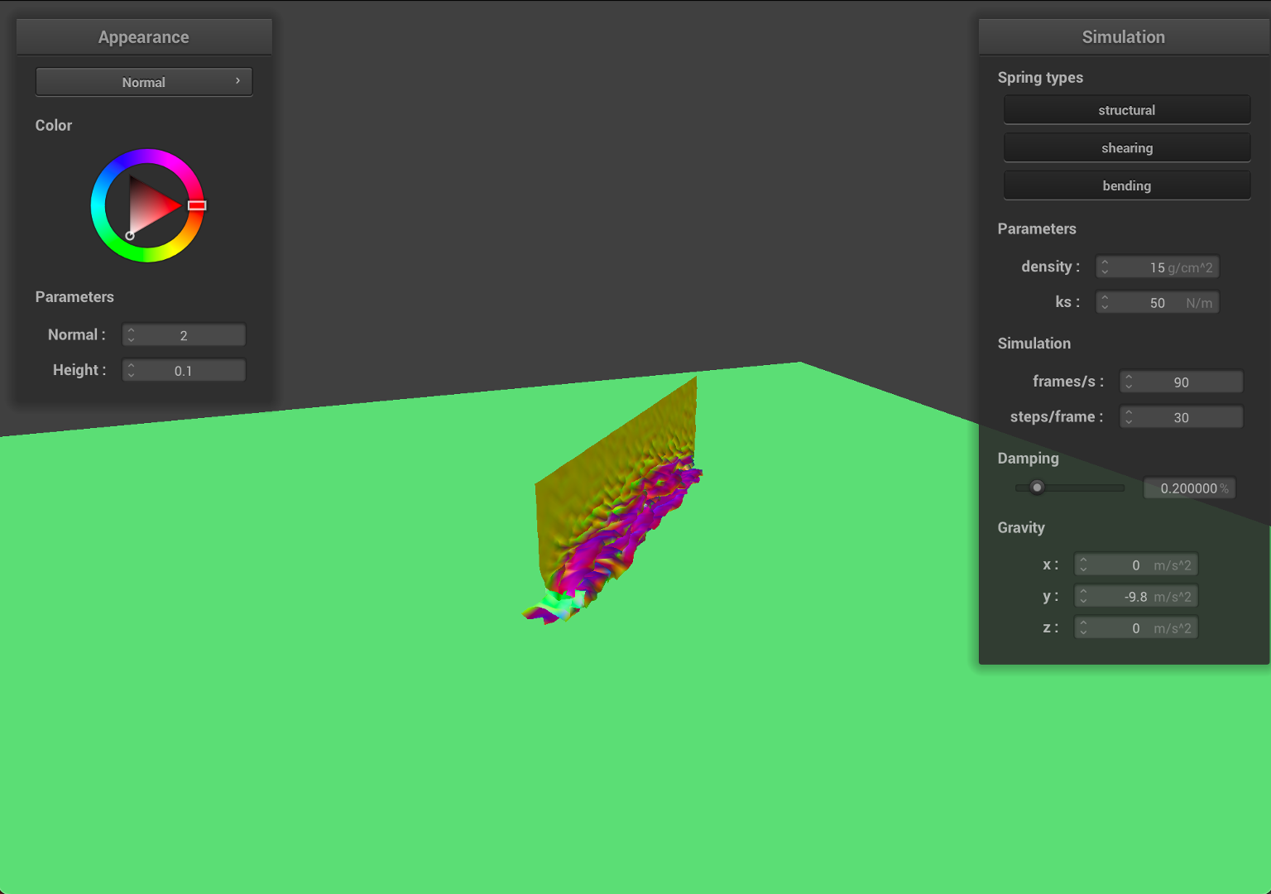Toggle structural springs
The image size is (1271, 894).
click(1126, 109)
